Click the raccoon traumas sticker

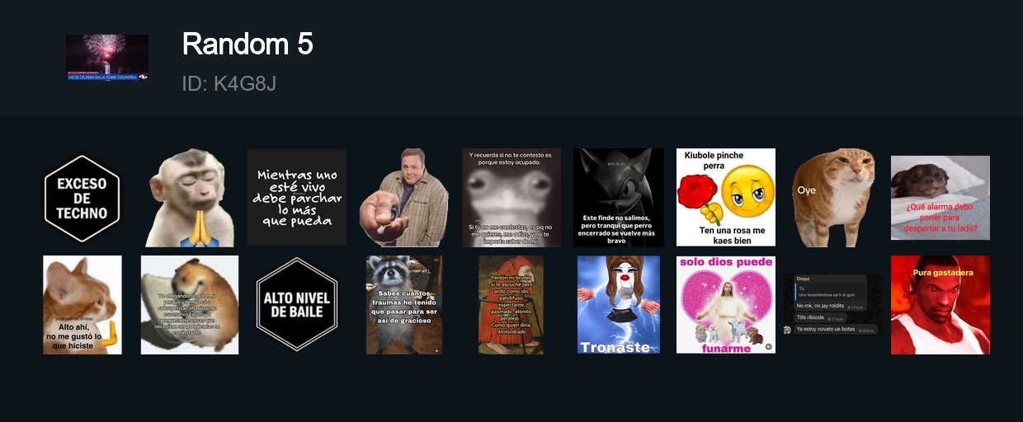point(404,305)
